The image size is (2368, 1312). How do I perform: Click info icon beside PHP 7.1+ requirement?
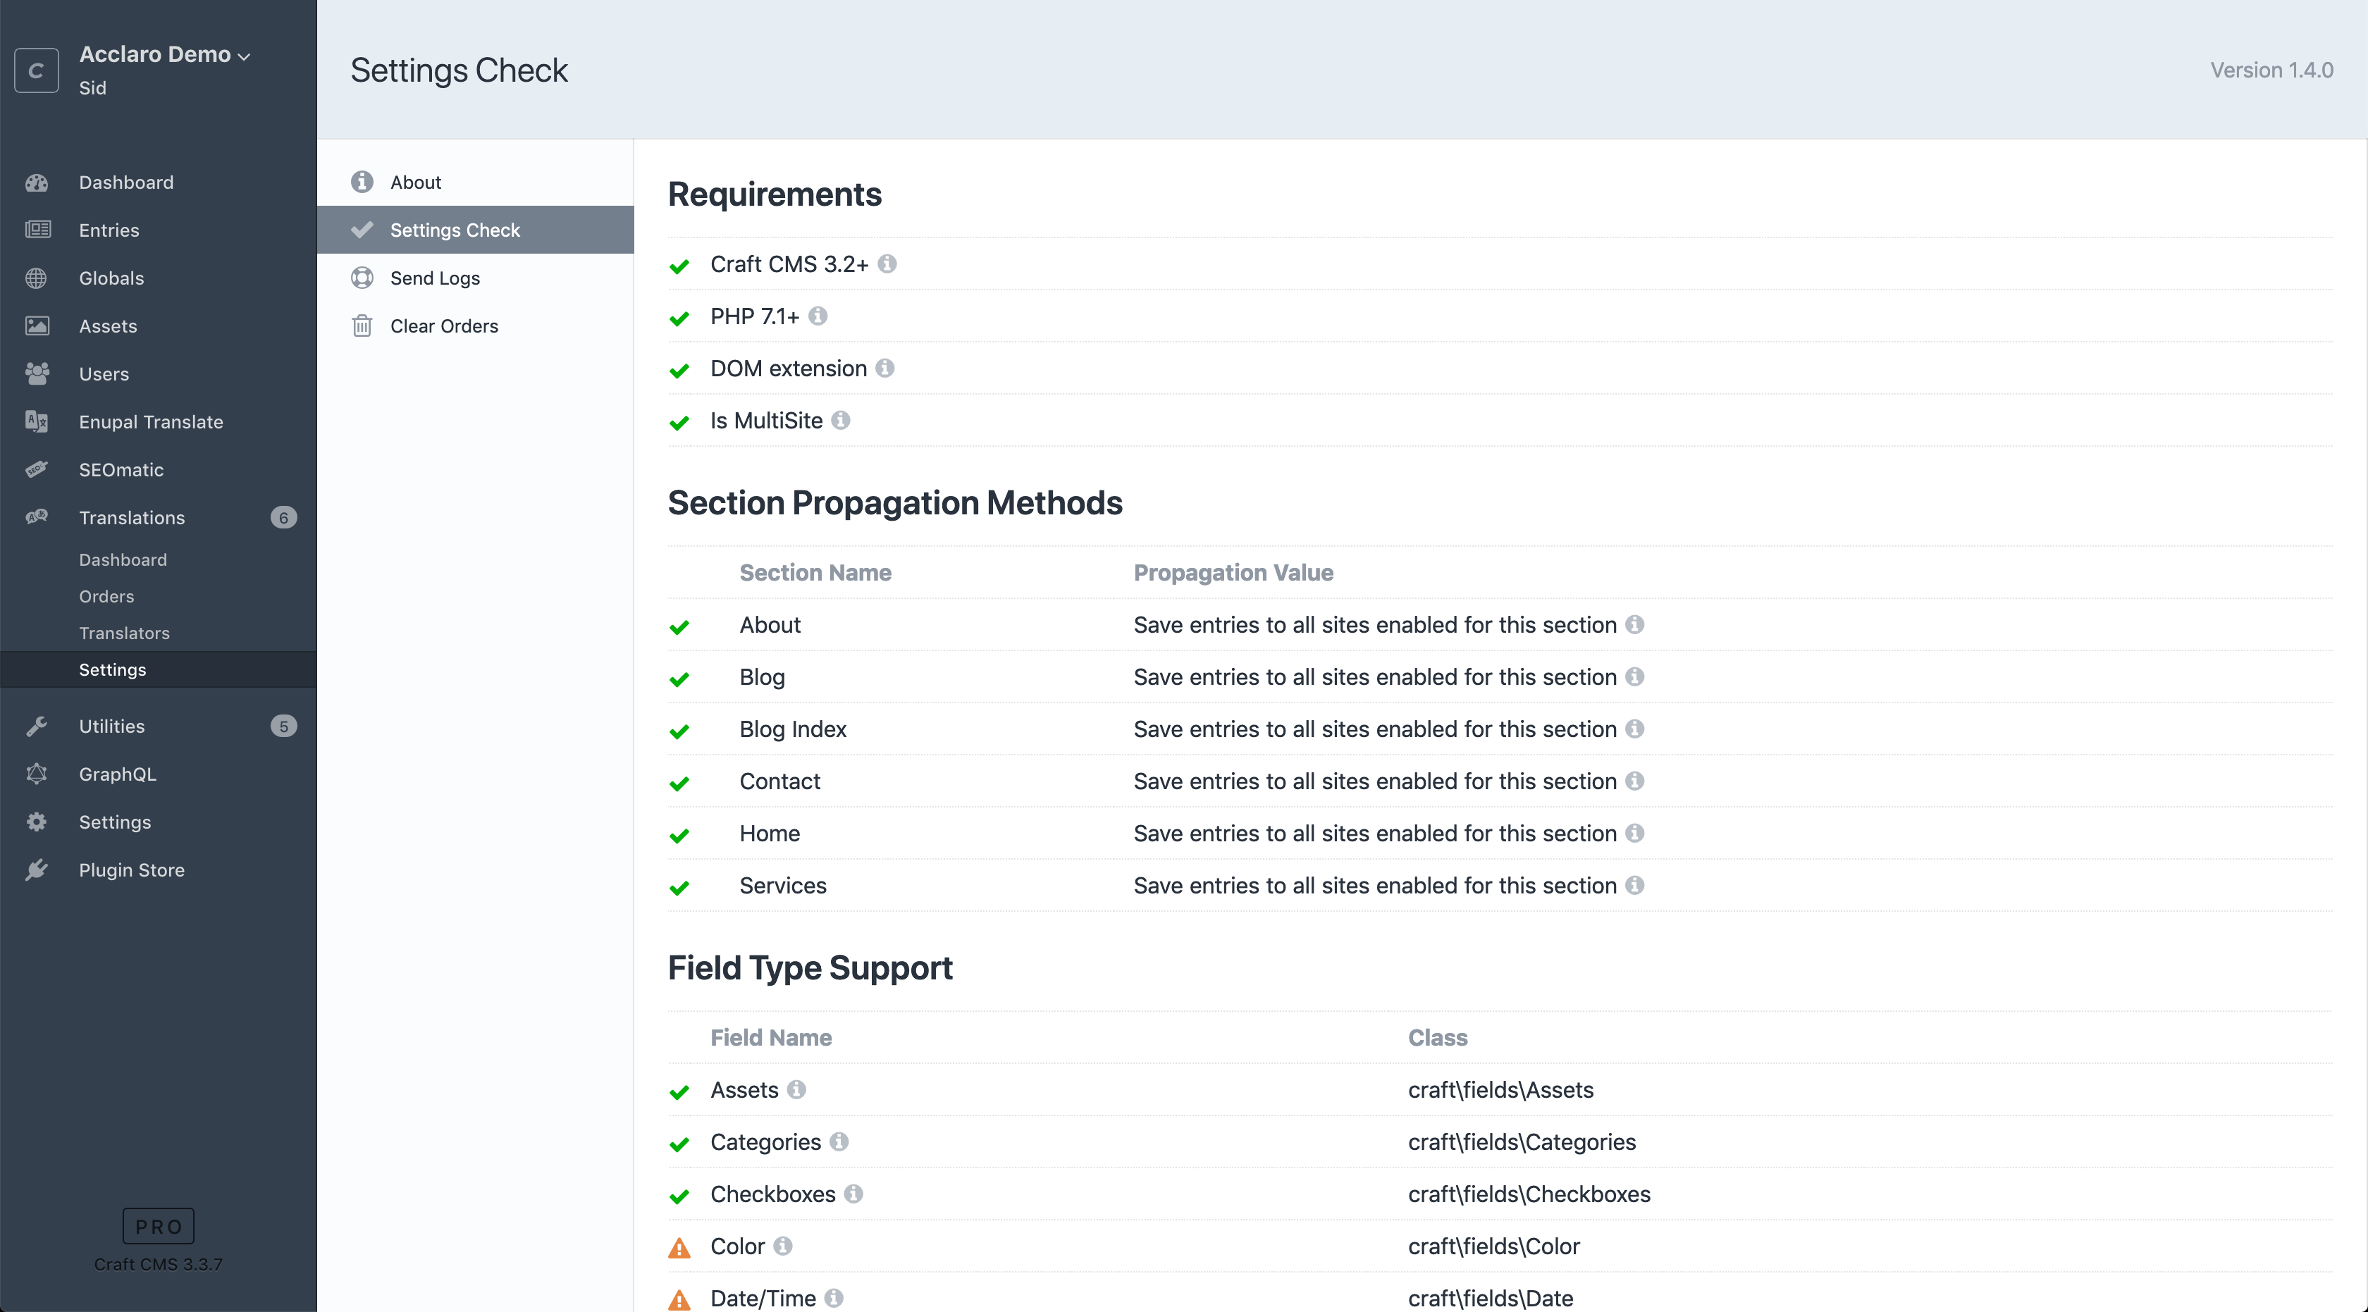(818, 316)
